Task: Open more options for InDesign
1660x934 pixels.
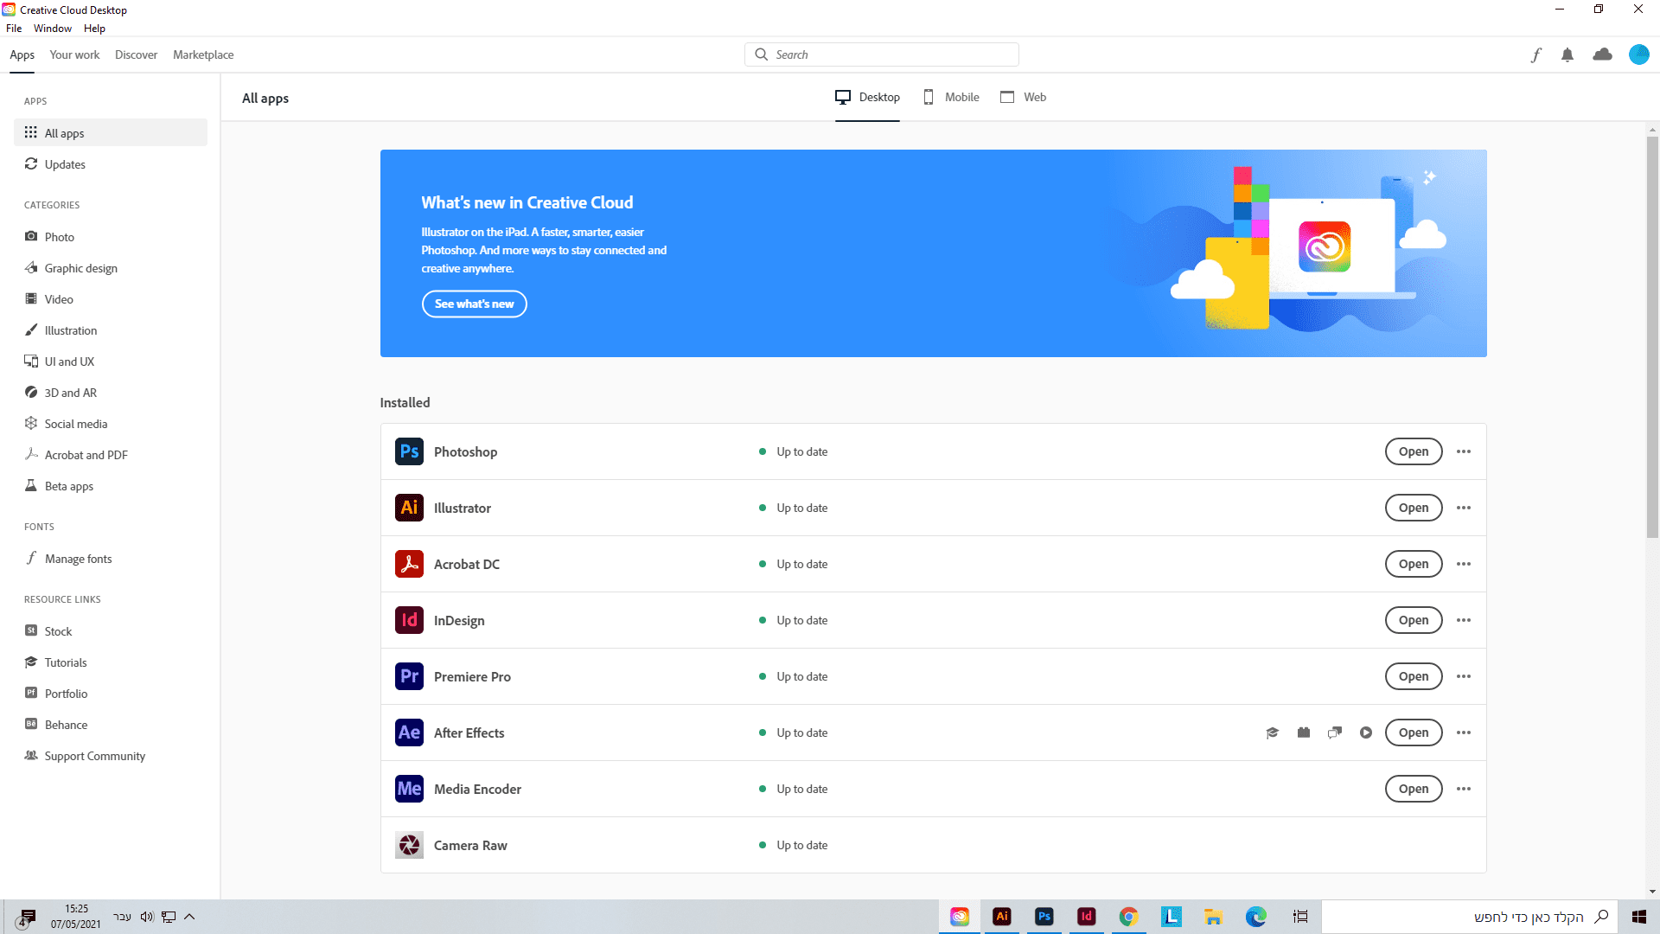Action: (x=1463, y=620)
